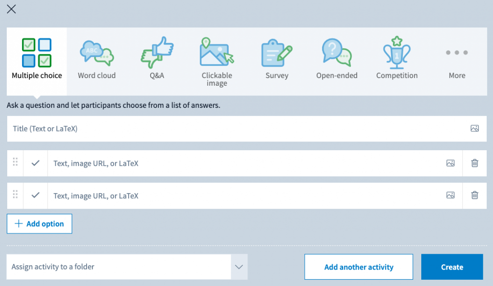
Task: Select the Survey clipboard icon
Action: pos(277,53)
